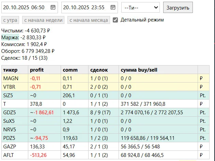Viewport: 215px width, 161px height.
Task: Open calendar picker in end date field
Action: point(113,7)
